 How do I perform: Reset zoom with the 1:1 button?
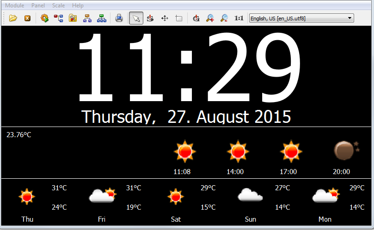click(239, 18)
